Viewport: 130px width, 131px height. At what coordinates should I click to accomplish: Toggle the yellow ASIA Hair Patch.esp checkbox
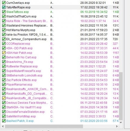tap(4, 53)
